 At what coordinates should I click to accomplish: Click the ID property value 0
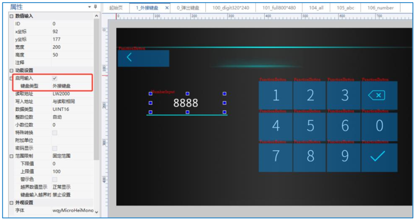click(x=54, y=24)
